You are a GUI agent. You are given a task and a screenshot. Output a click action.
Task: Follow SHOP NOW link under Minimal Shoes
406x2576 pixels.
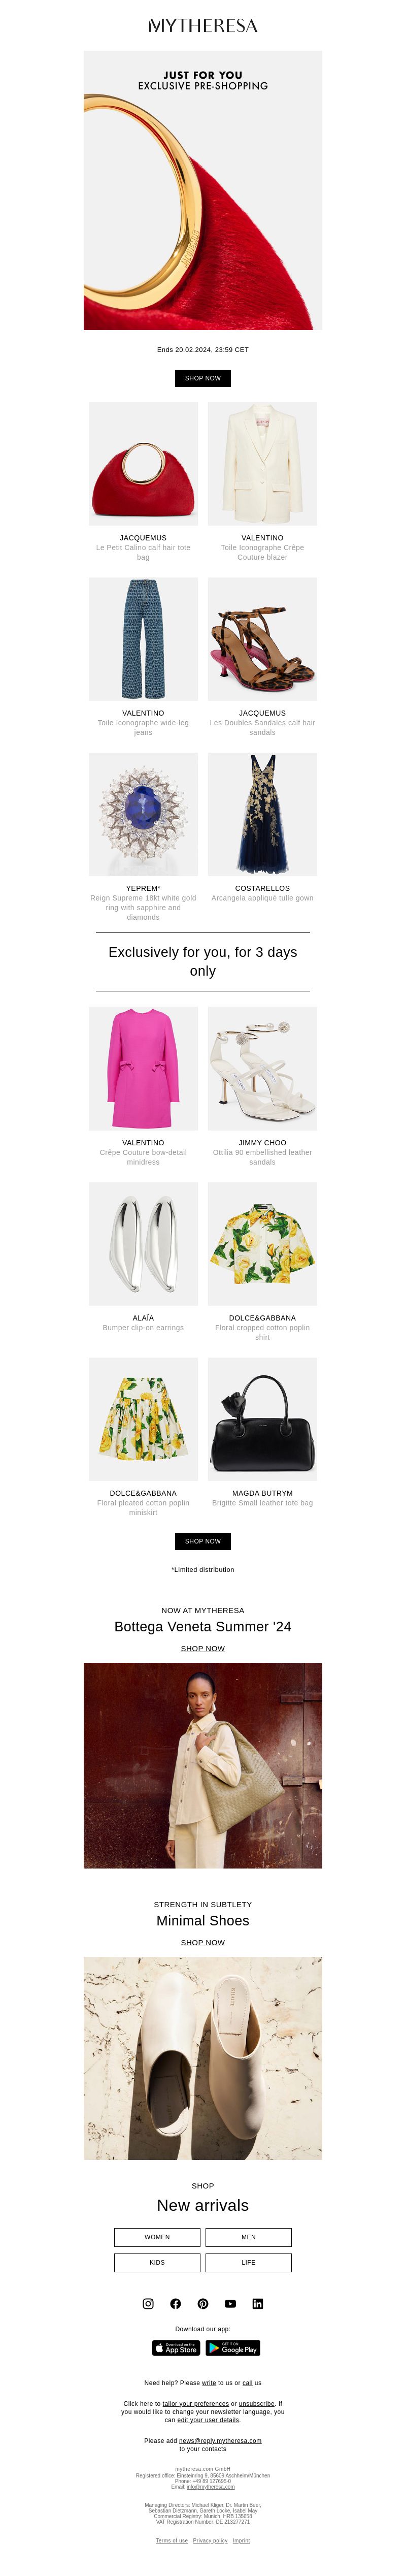[x=203, y=1942]
